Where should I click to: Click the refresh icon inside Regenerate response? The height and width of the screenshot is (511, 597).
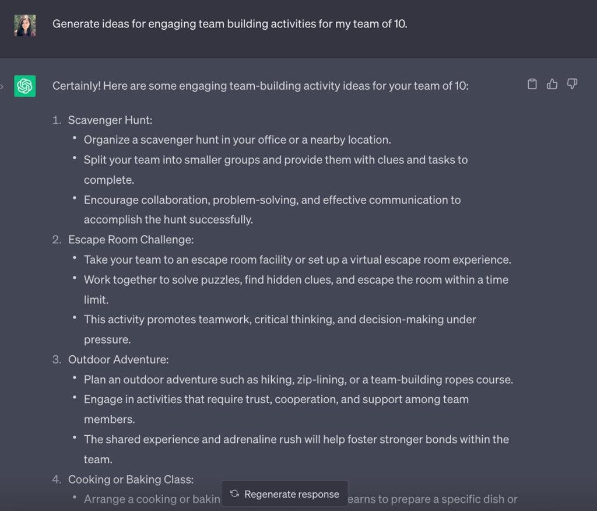(235, 494)
